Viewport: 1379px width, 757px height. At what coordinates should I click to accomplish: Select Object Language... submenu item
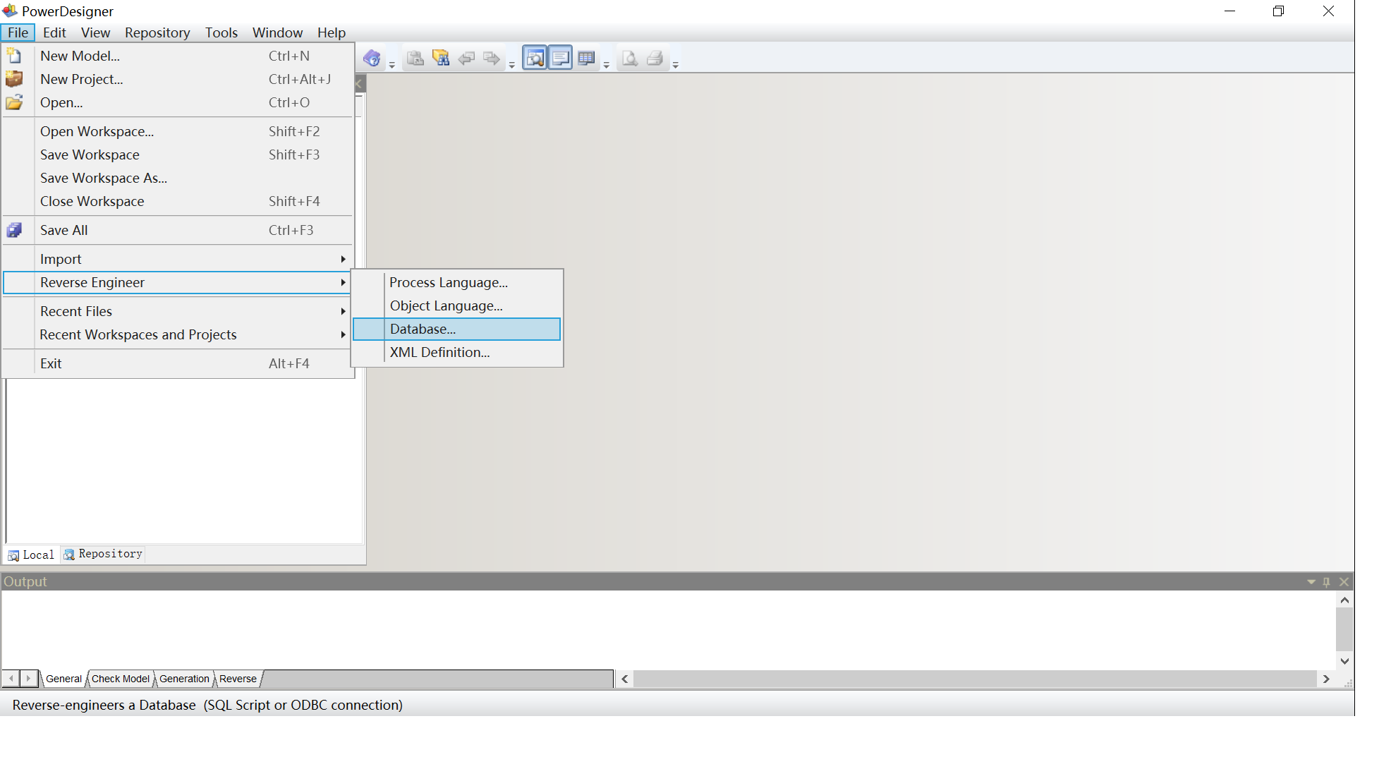tap(457, 305)
